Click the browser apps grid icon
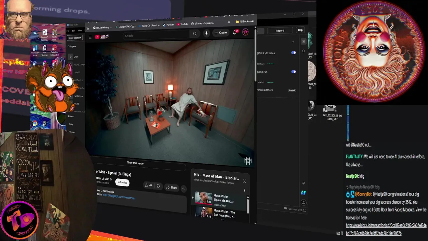This screenshot has width=428, height=241. [x=88, y=28]
